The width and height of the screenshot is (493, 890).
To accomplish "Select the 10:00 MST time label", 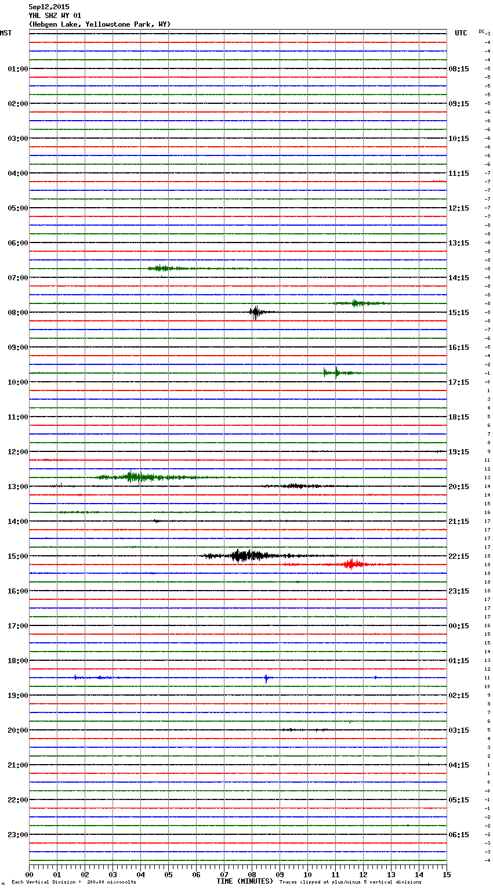I will pyautogui.click(x=18, y=382).
